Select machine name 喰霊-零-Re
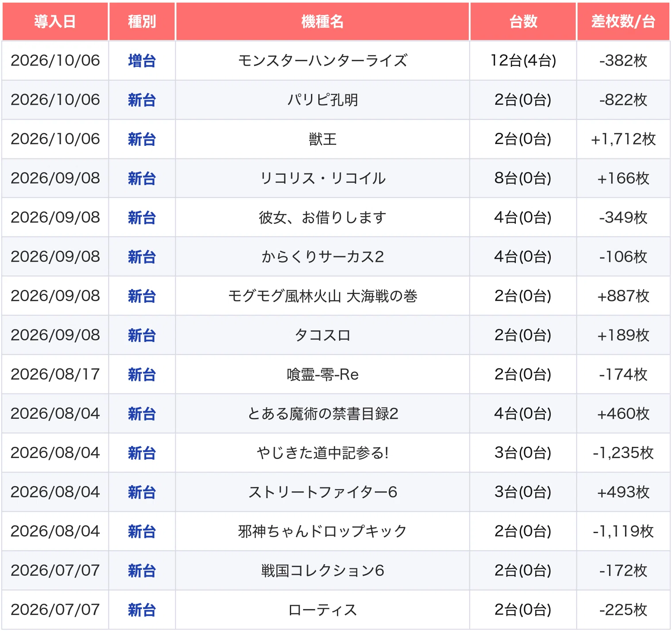Viewport: 672px width, 631px height. tap(323, 375)
